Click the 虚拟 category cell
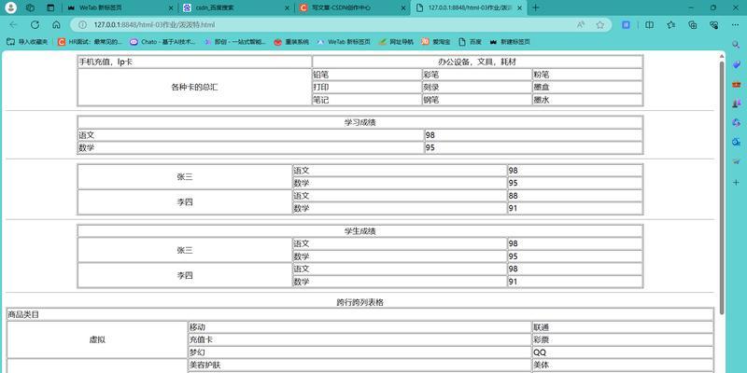This screenshot has height=373, width=747. click(97, 339)
